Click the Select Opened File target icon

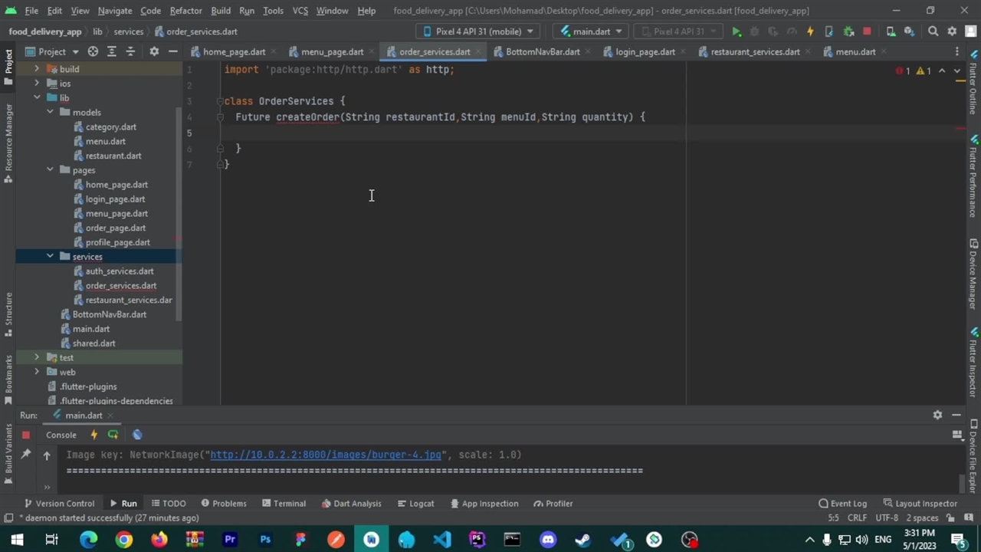pyautogui.click(x=93, y=51)
